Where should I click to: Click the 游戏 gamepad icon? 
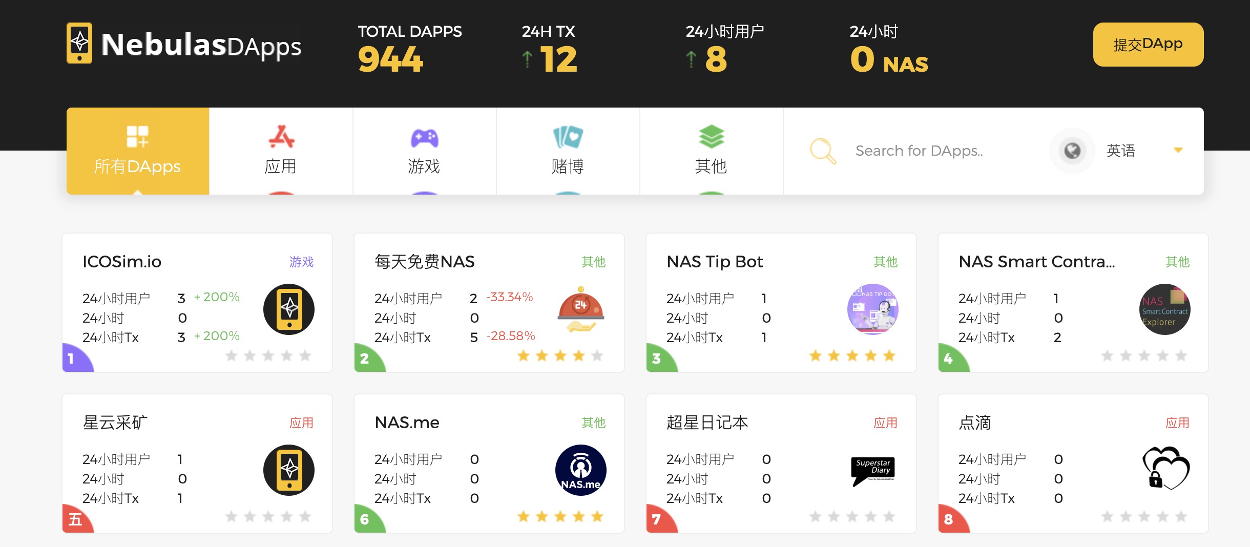coord(424,138)
